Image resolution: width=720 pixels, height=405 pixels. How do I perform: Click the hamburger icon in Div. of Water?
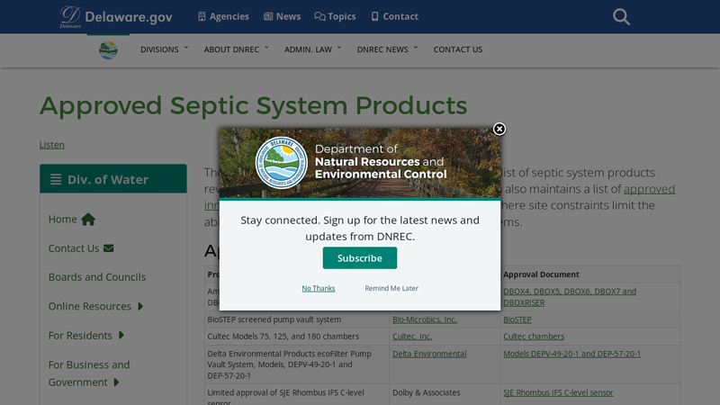(x=56, y=179)
